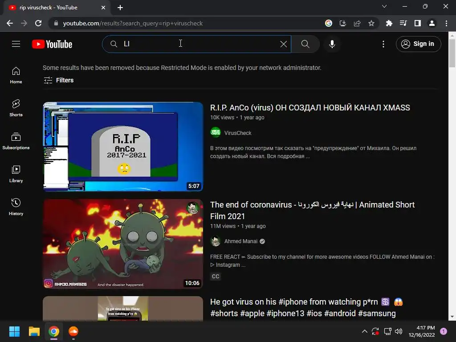Viewport: 456px width, 342px height.
Task: Open The end of coronavirus title
Action: [x=312, y=211]
